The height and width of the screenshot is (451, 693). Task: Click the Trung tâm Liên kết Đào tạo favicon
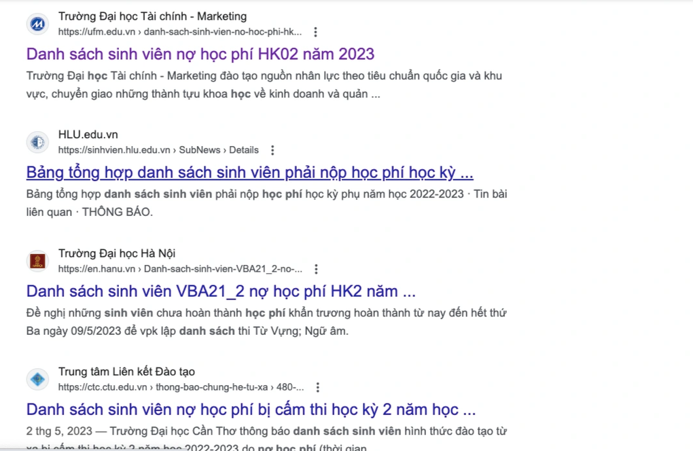coord(37,380)
